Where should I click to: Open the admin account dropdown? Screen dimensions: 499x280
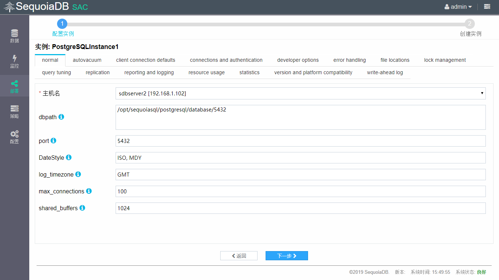click(x=458, y=6)
